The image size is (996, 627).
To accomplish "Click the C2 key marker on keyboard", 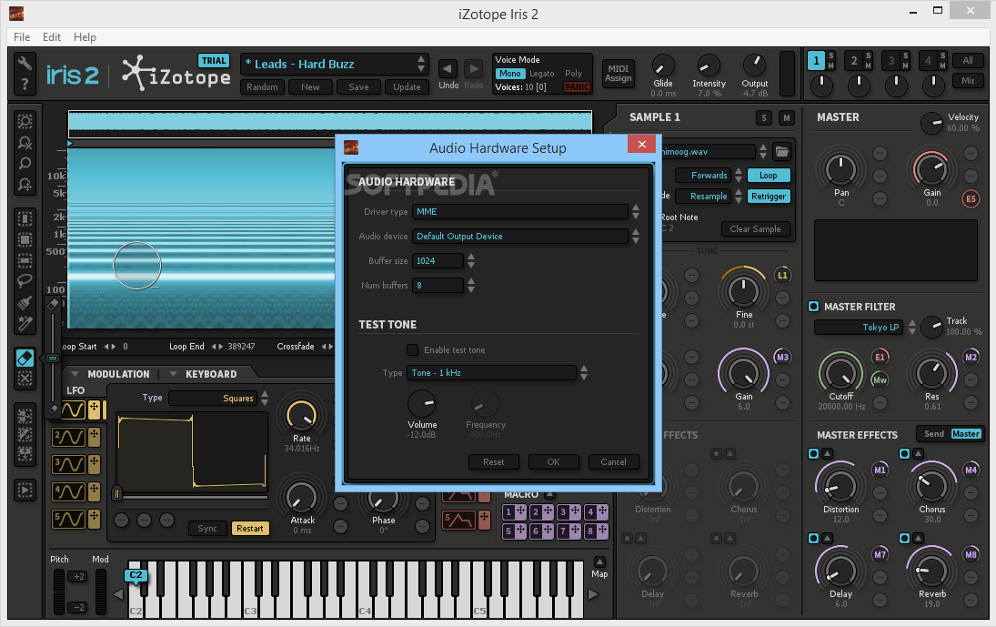I will (136, 575).
